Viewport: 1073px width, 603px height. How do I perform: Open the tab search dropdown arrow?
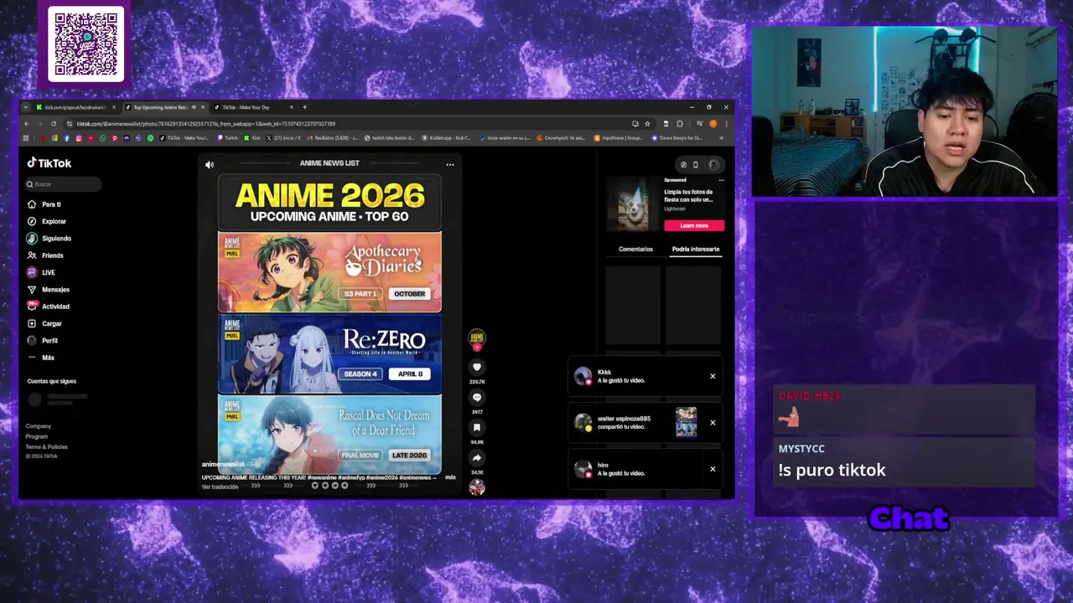[x=26, y=107]
